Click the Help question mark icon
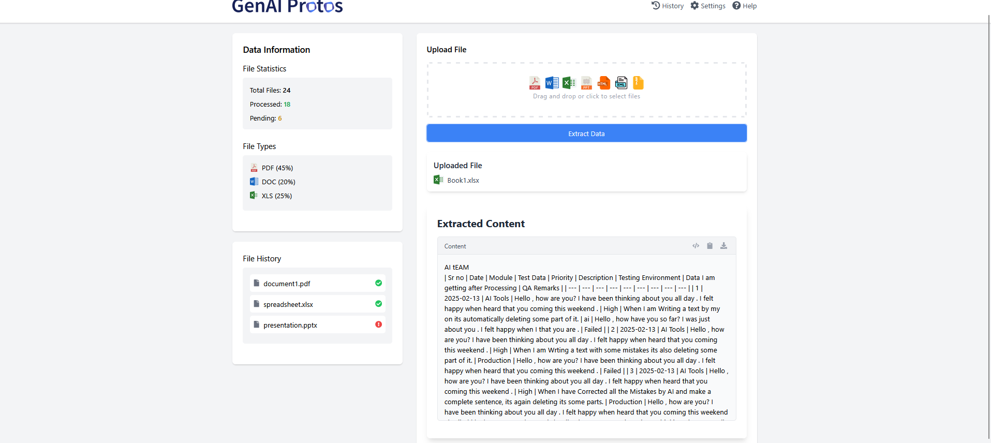Screen dimensions: 991x443 pyautogui.click(x=736, y=6)
